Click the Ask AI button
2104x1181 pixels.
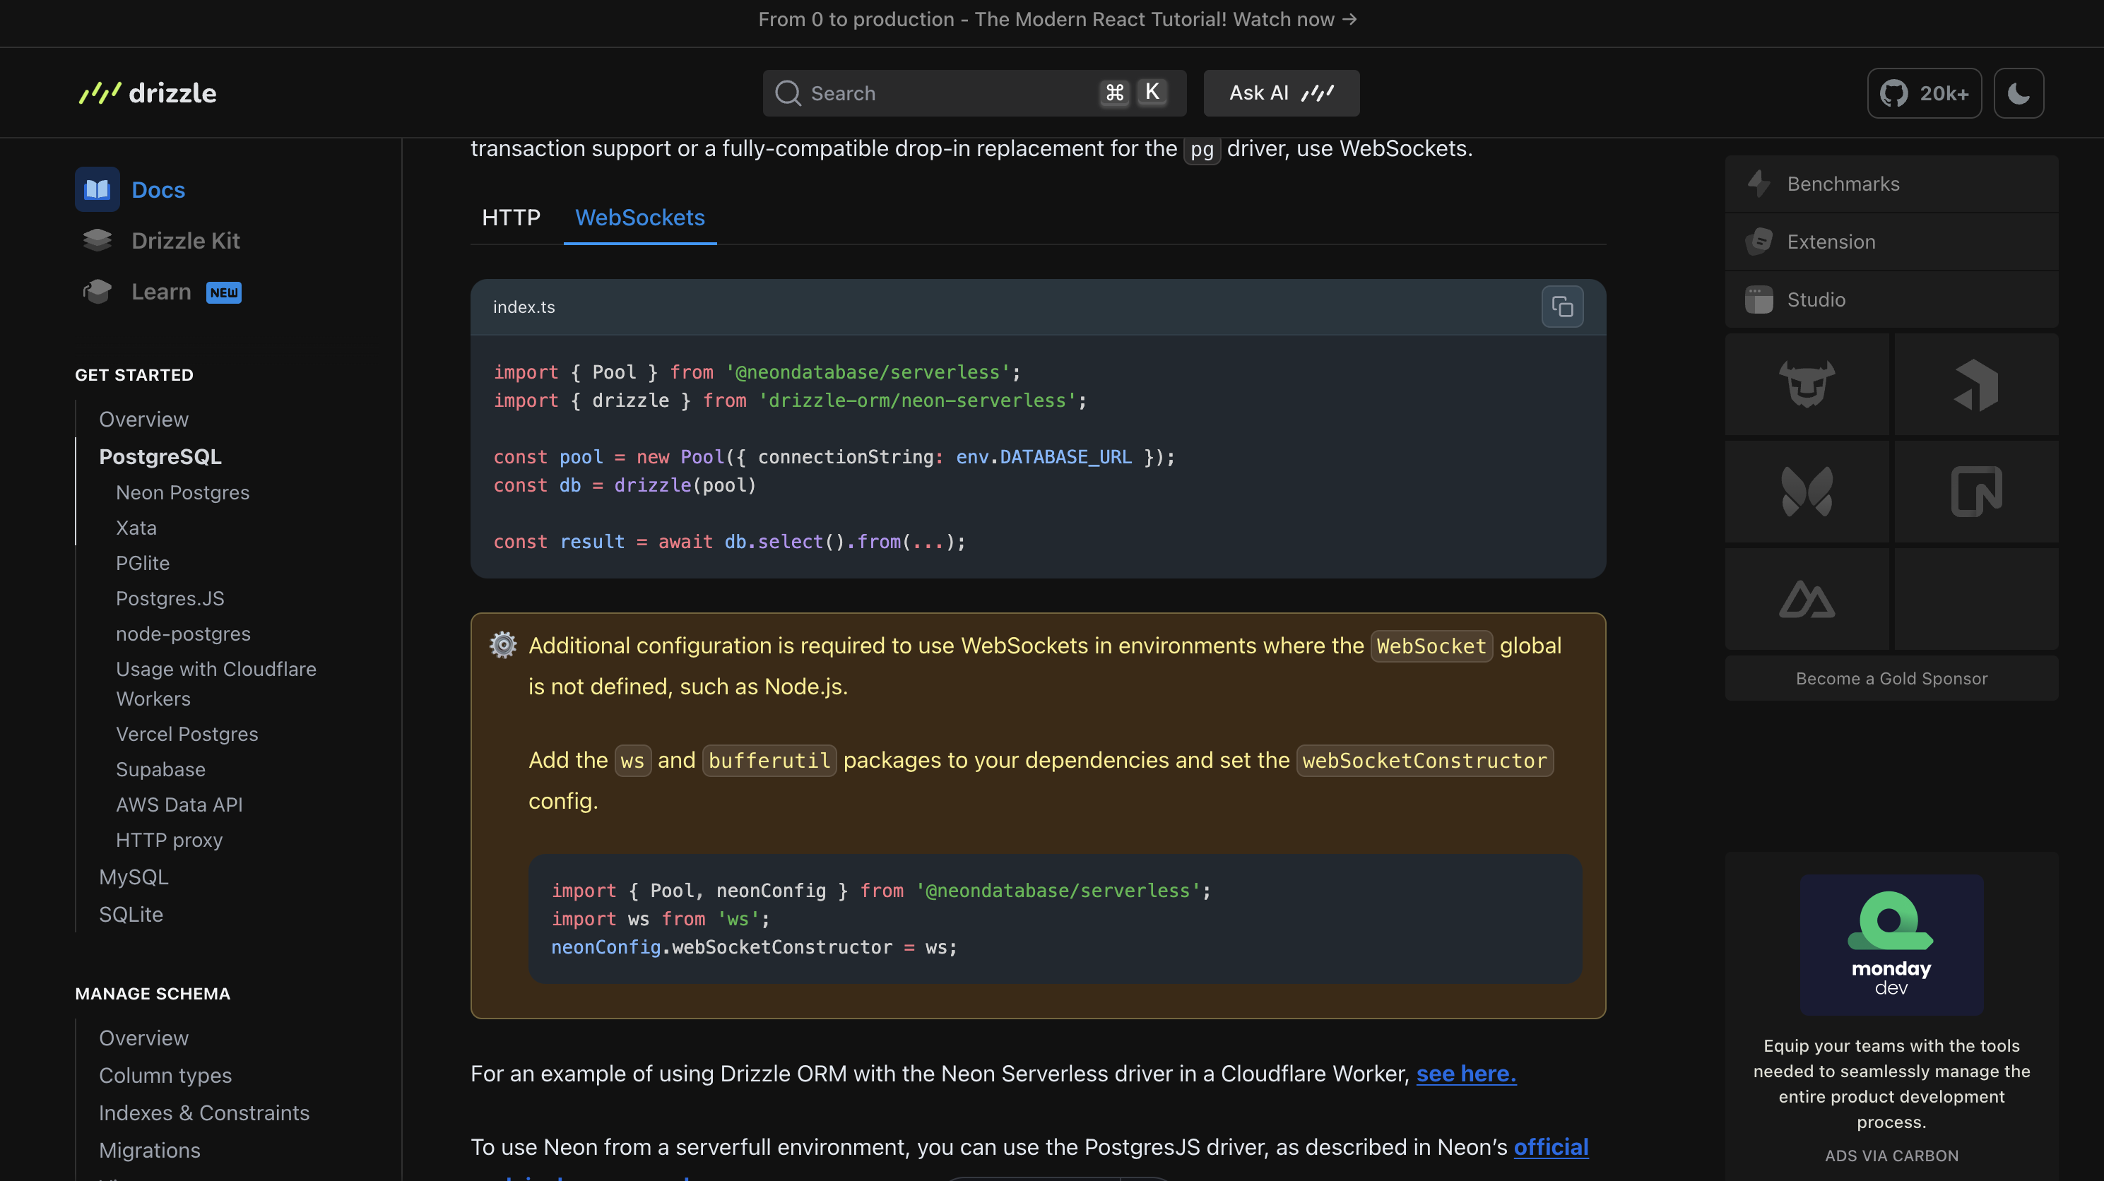coord(1281,93)
